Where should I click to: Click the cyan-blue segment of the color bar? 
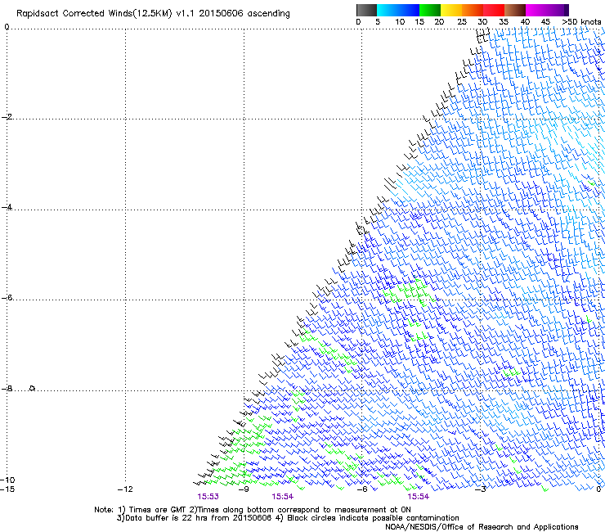click(398, 10)
